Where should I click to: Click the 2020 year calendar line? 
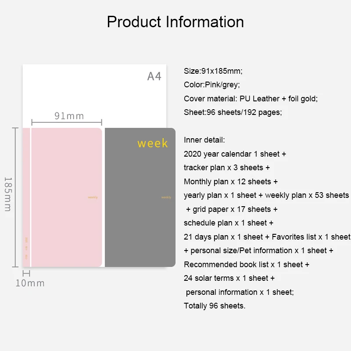(x=235, y=154)
